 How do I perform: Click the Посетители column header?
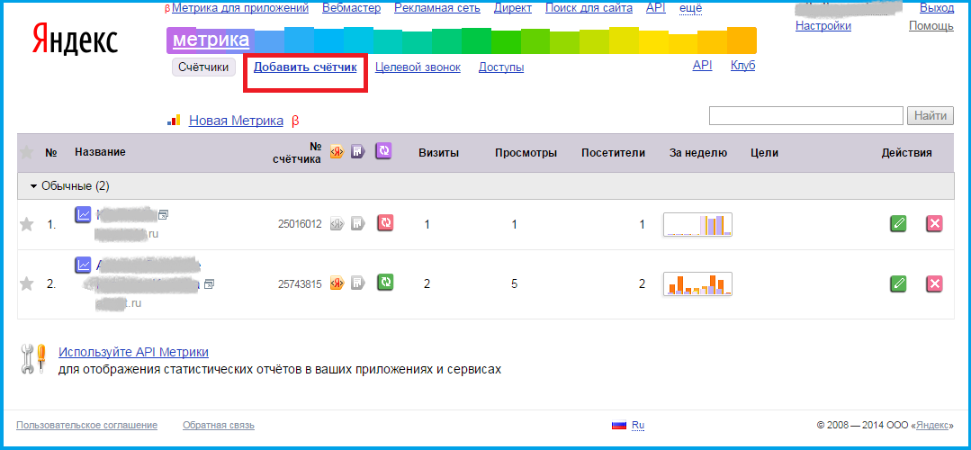613,153
